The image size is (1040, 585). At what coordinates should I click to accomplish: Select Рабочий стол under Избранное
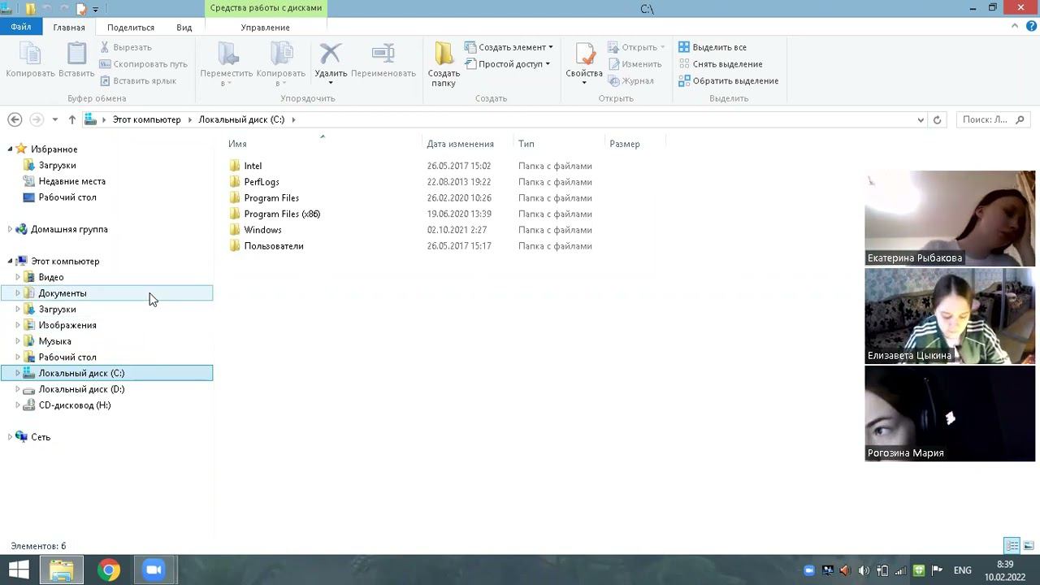(67, 197)
